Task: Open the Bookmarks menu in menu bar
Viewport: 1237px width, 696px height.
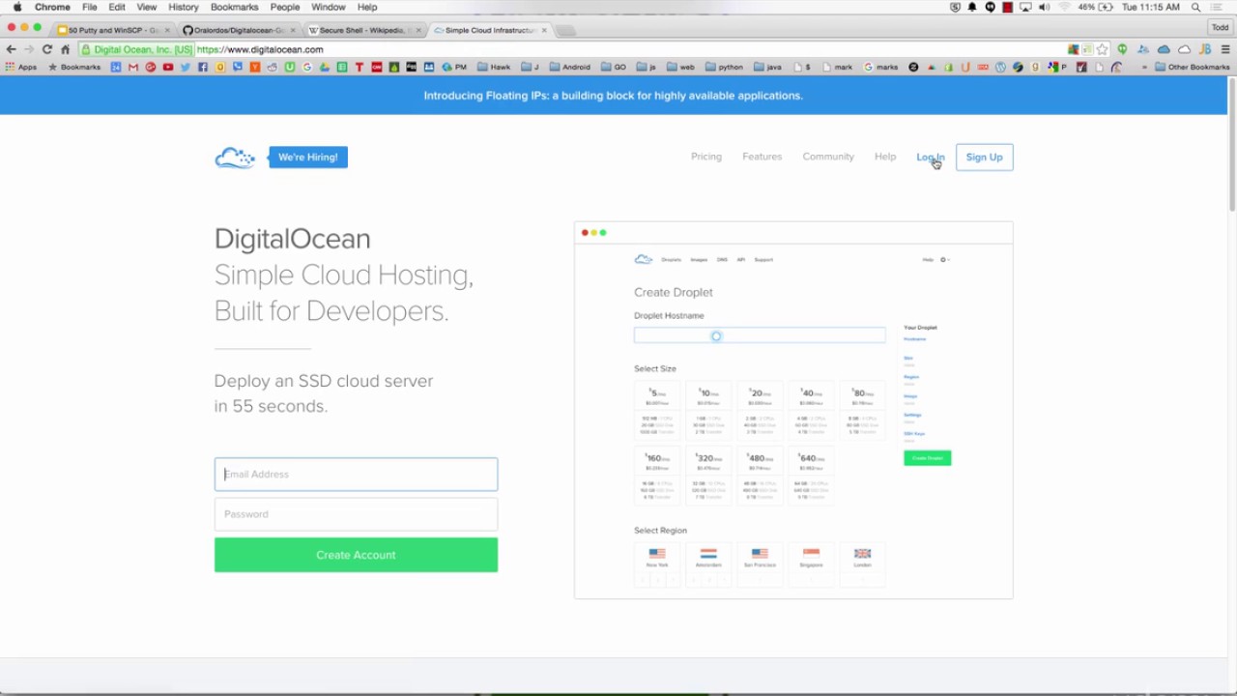Action: 234,7
